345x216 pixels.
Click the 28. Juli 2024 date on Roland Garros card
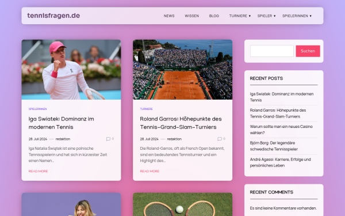[149, 139]
